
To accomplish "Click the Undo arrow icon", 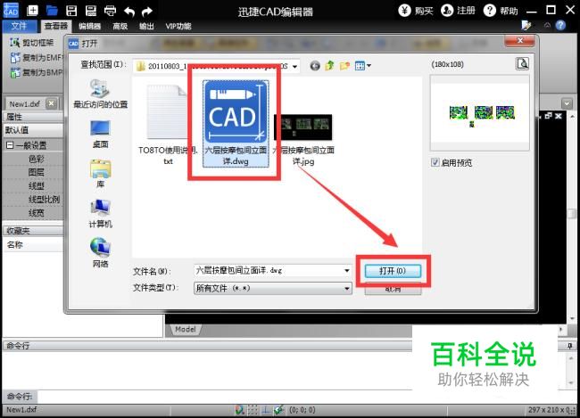I will coord(129,12).
